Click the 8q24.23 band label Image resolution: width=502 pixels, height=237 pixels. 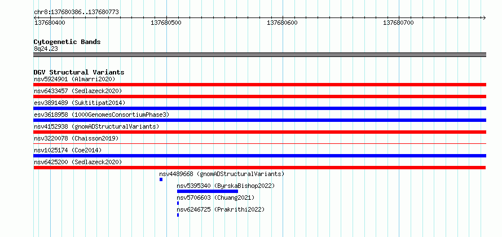46,49
